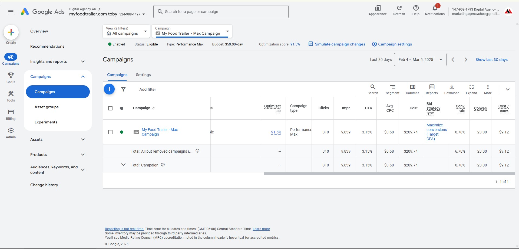The image size is (519, 249).
Task: Click Show last 30 days link
Action: coord(491,60)
